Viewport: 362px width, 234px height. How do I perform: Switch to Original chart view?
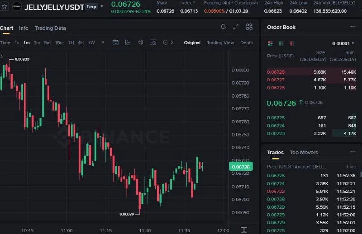192,43
